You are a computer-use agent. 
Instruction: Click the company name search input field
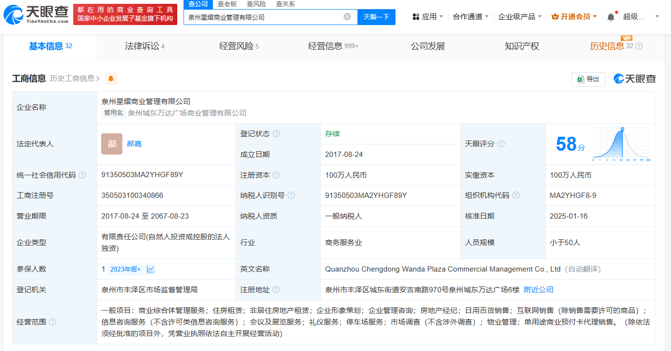tap(263, 17)
